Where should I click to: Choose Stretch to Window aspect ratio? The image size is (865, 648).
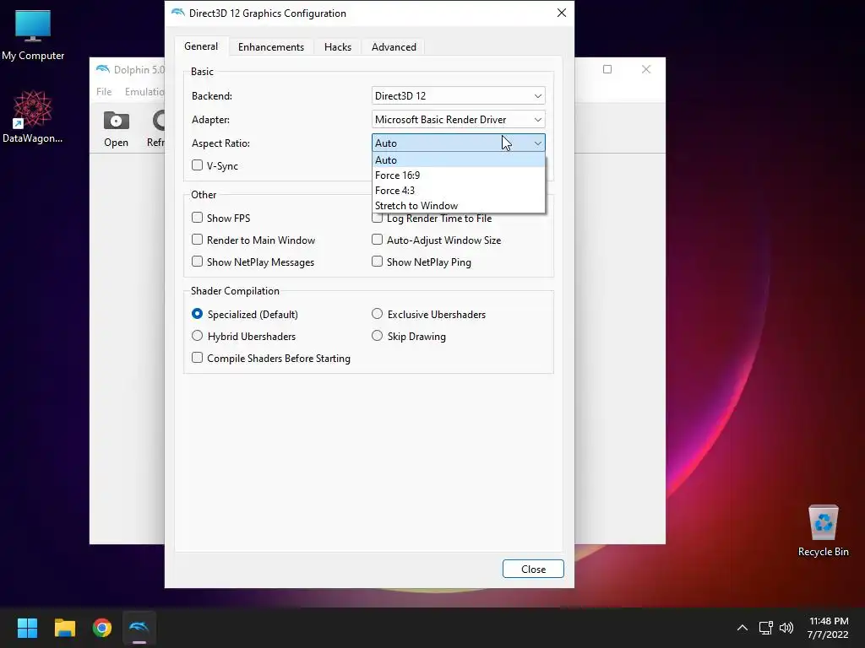[459, 206]
